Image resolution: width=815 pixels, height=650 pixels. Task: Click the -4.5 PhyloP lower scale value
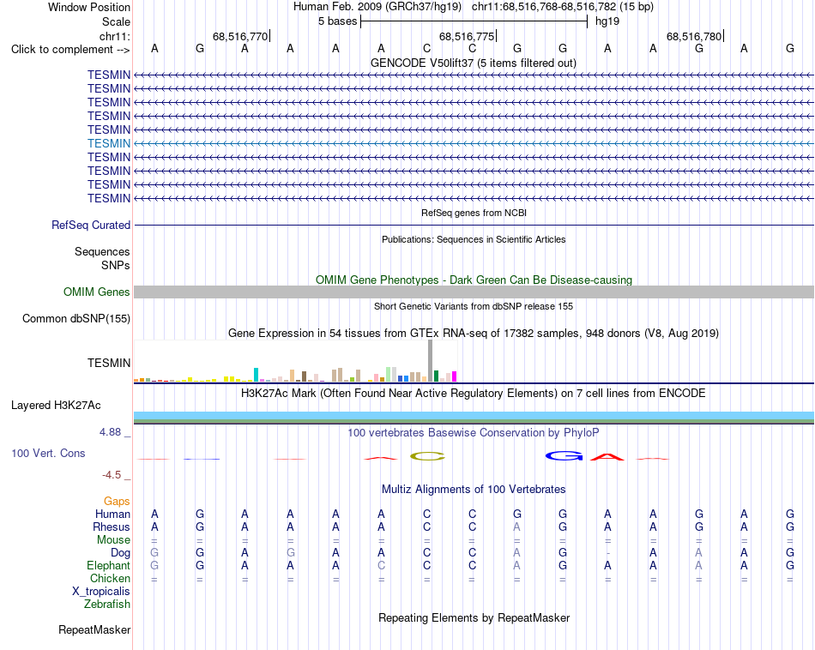(x=112, y=475)
